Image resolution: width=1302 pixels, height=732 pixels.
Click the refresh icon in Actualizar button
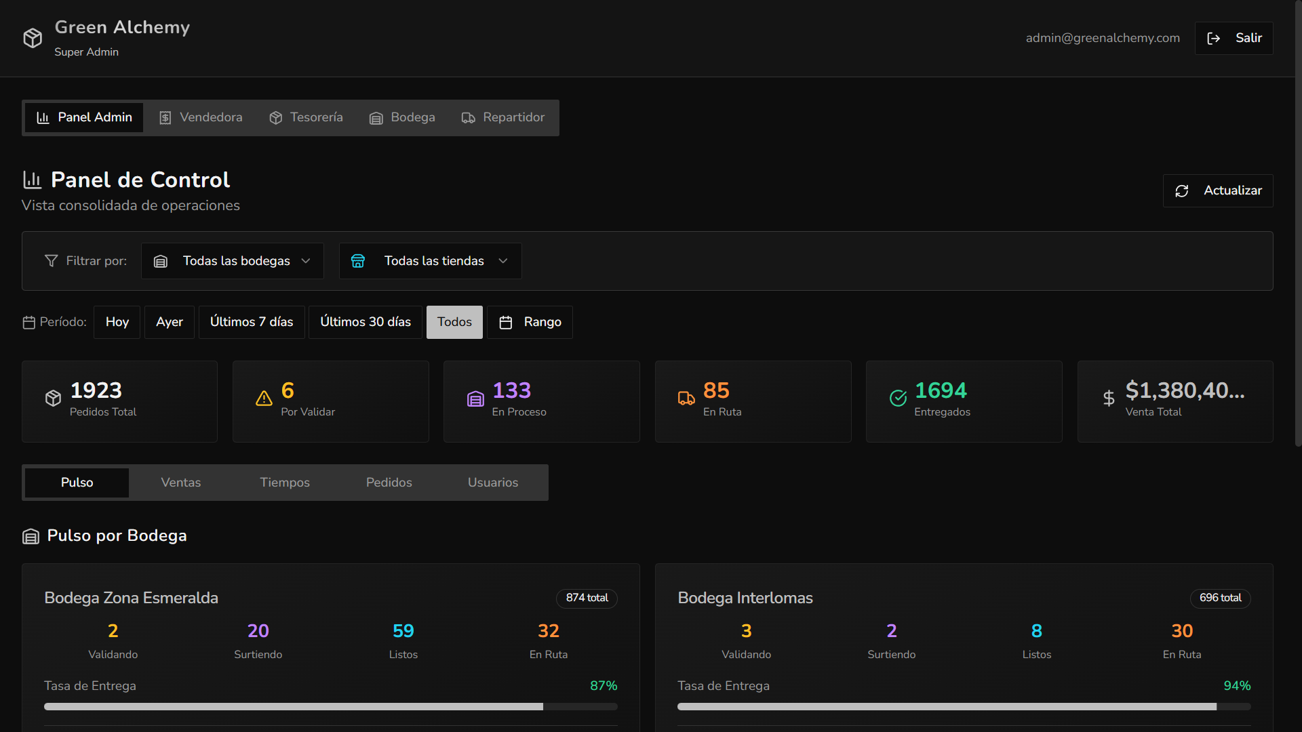1182,191
